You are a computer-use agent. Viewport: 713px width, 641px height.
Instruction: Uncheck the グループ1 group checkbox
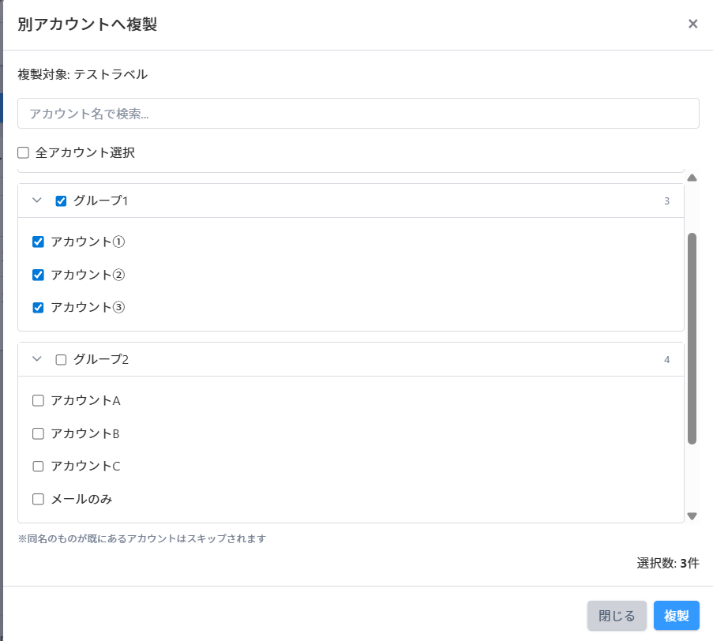coord(61,201)
